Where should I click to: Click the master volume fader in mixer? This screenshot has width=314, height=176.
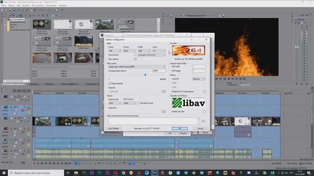pyautogui.click(x=297, y=47)
